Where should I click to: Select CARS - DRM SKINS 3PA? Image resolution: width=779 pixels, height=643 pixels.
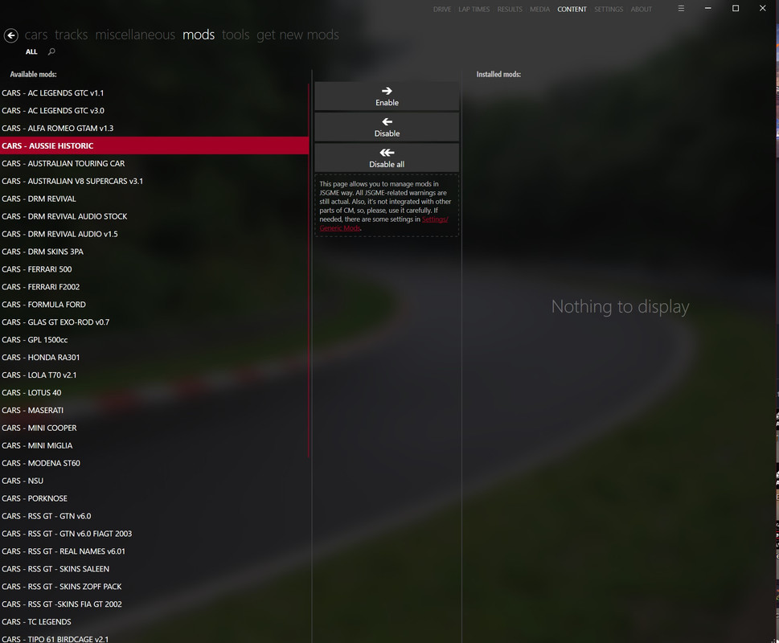[154, 252]
